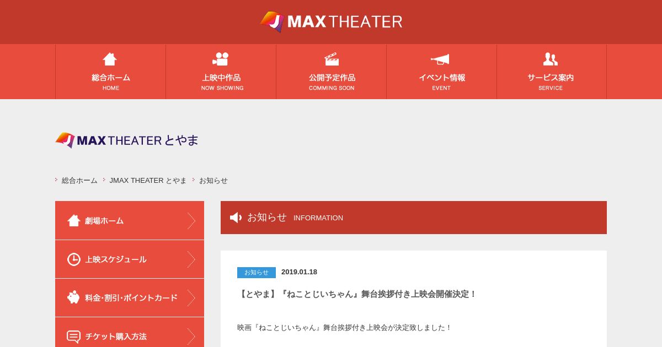Click the date 2019.01.18
The image size is (662, 347).
coord(299,272)
